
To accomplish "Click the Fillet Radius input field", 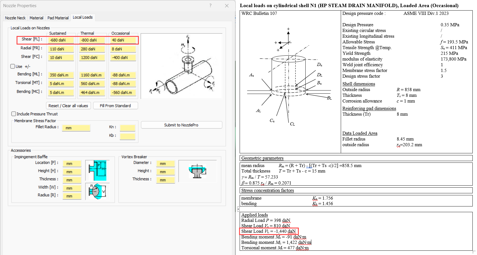I will click(x=76, y=128).
